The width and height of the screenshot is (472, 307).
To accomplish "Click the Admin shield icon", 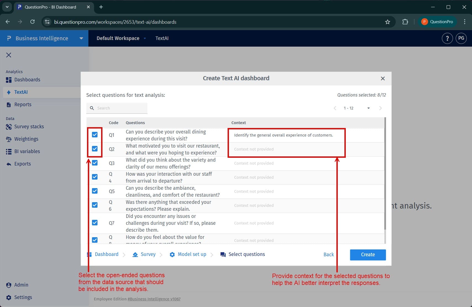I will coord(9,285).
